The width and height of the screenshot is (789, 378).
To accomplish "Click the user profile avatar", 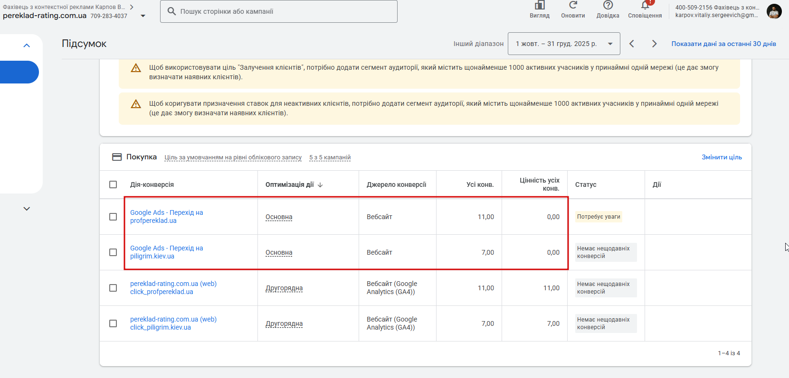I will tap(774, 11).
